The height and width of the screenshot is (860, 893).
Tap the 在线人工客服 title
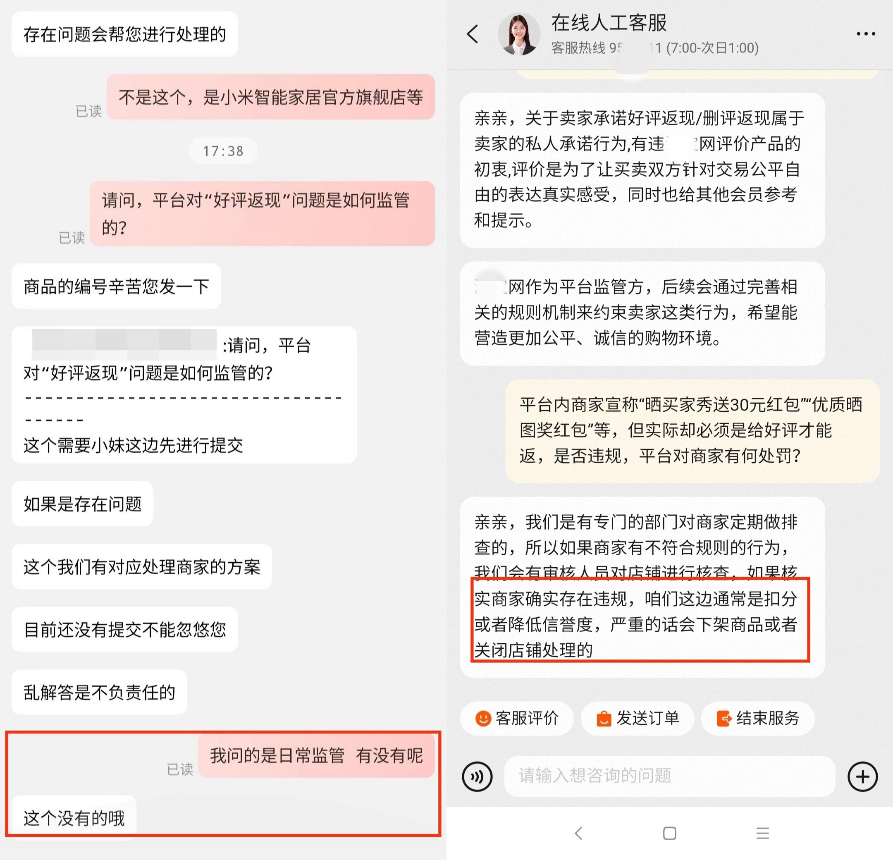609,23
